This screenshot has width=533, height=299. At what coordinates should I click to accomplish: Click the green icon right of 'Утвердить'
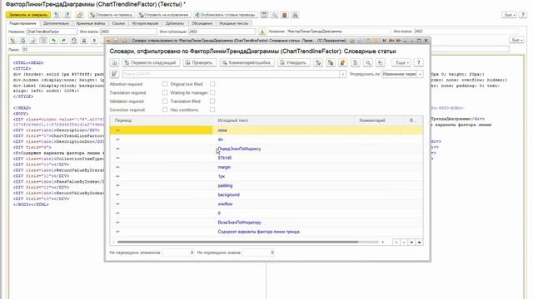pos(318,63)
